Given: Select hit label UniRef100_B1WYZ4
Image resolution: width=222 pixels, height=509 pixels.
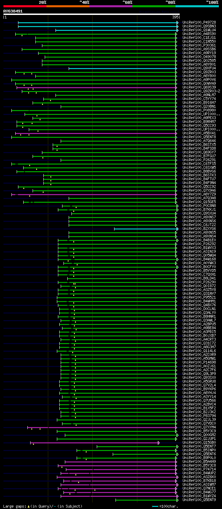Looking at the screenshot, I should (199, 496).
